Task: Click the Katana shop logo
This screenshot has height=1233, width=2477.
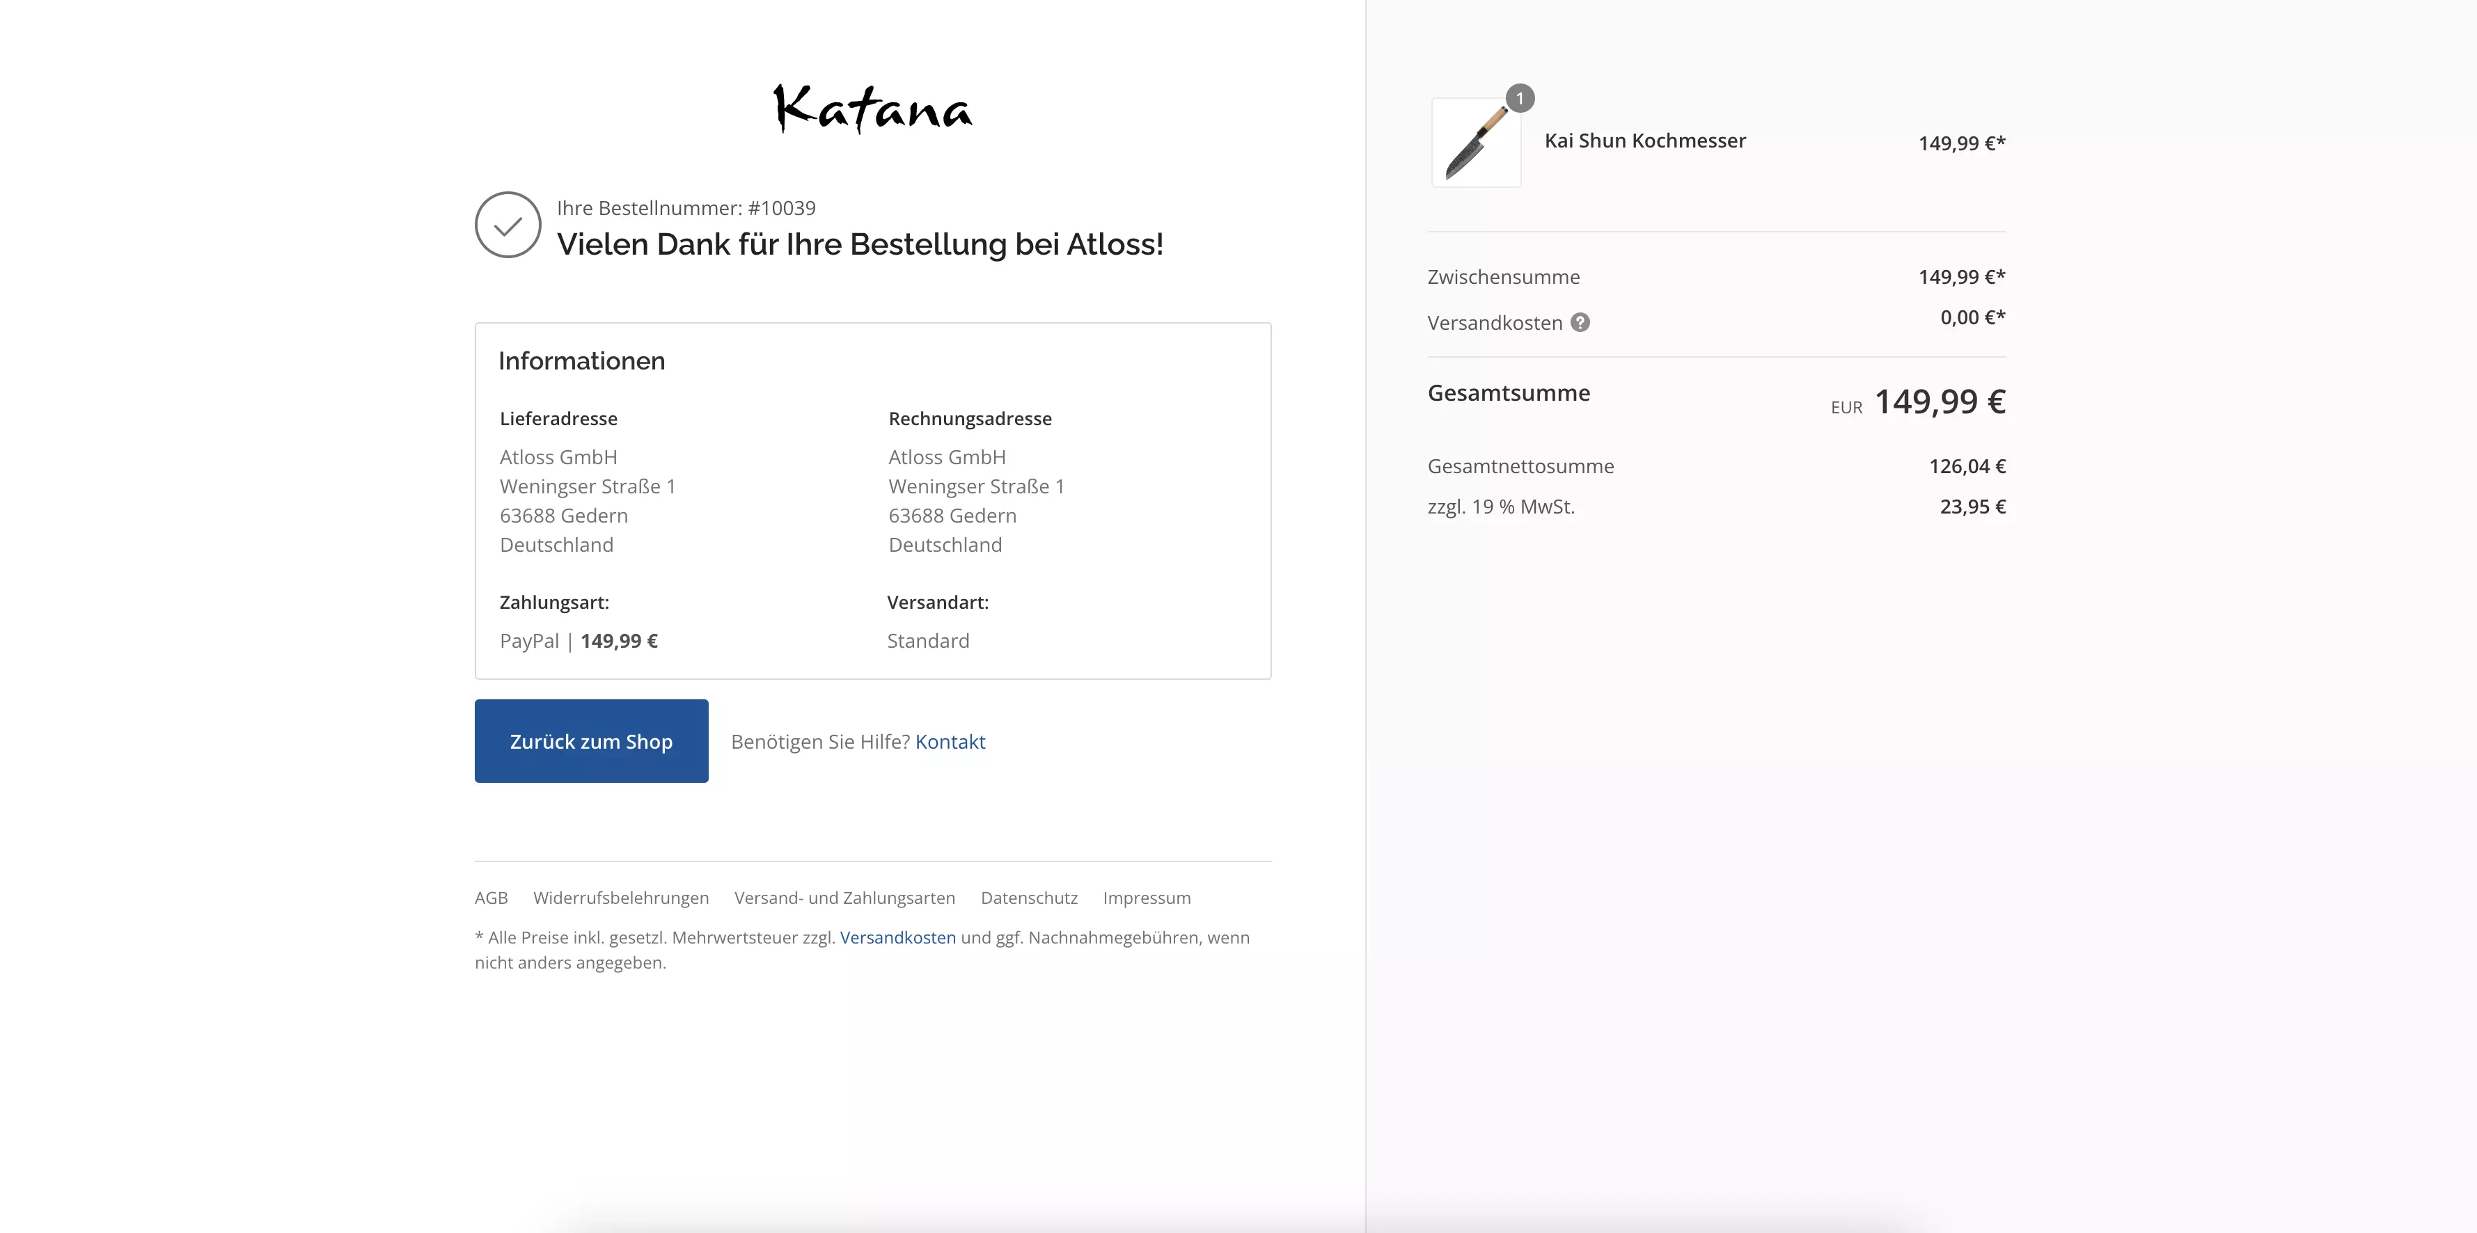Action: coord(873,109)
